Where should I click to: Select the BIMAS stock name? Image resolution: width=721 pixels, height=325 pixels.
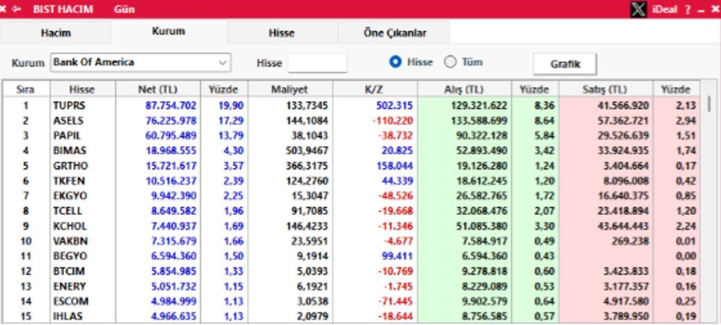click(x=69, y=151)
